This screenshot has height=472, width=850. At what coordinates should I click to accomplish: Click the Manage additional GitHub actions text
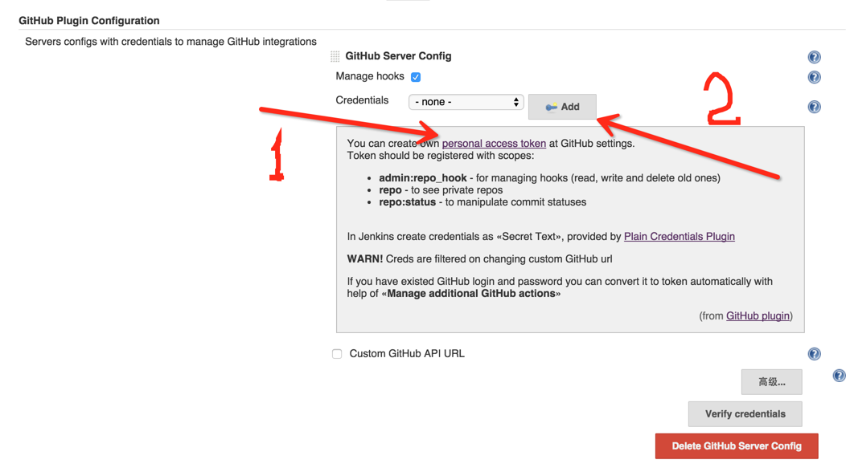pyautogui.click(x=471, y=293)
